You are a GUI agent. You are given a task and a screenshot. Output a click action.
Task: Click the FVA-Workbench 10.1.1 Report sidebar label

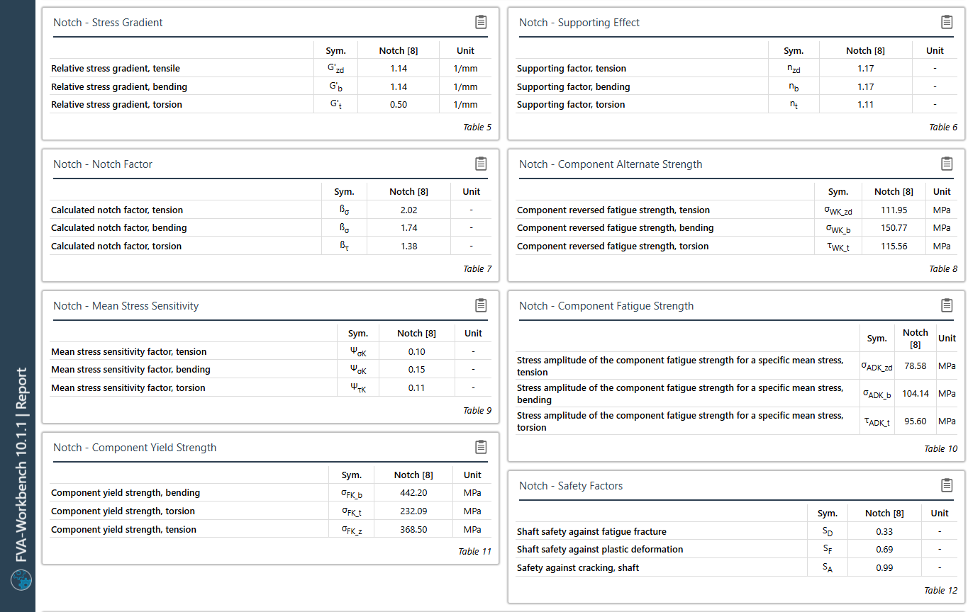22,465
